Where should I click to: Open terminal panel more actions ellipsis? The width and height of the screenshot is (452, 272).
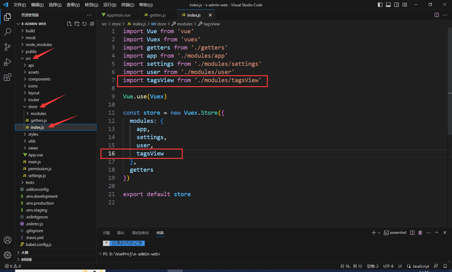(x=428, y=233)
